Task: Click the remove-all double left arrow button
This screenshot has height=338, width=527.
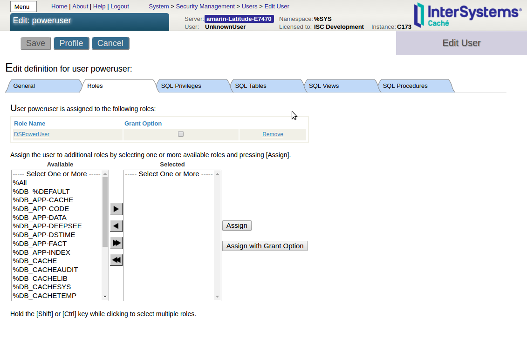Action: [x=116, y=260]
